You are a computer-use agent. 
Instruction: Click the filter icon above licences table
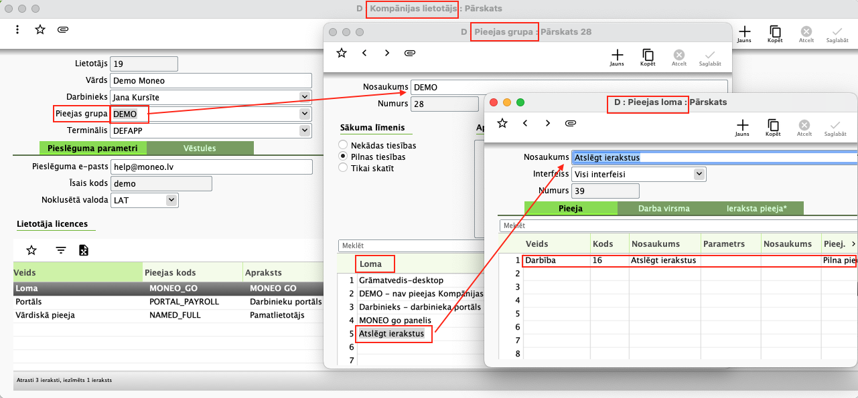pos(61,250)
